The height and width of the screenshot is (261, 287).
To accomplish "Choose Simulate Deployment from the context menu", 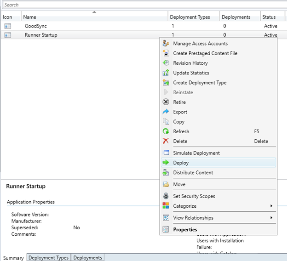I will click(196, 153).
